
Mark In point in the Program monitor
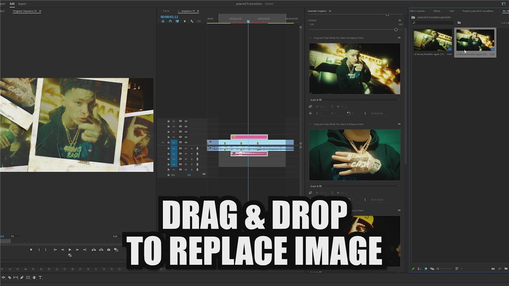[x=39, y=250]
